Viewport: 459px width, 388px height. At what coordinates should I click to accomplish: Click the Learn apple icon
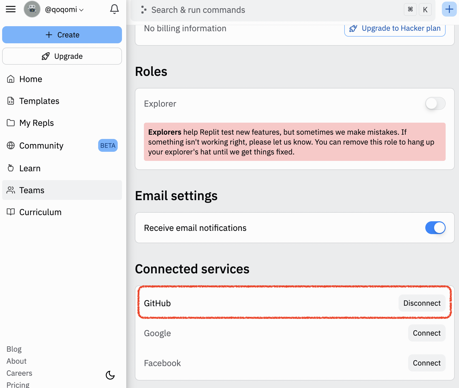pos(11,168)
